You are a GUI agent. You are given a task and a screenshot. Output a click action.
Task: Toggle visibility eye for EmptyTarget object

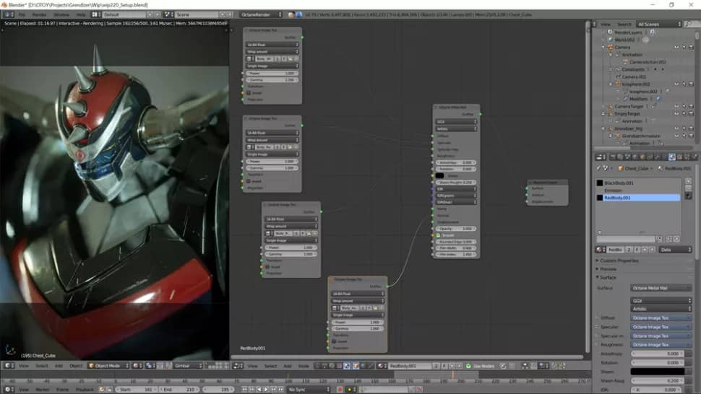coord(676,113)
